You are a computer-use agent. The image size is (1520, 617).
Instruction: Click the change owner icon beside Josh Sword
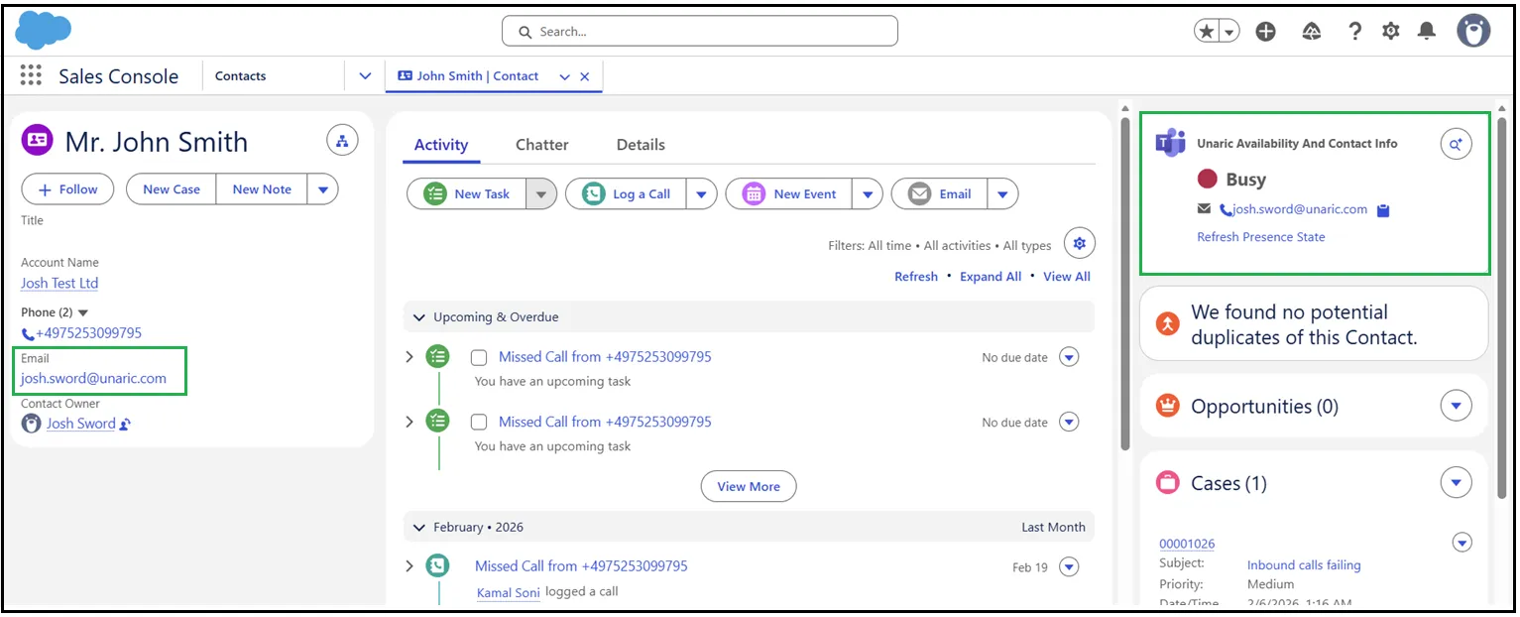125,425
